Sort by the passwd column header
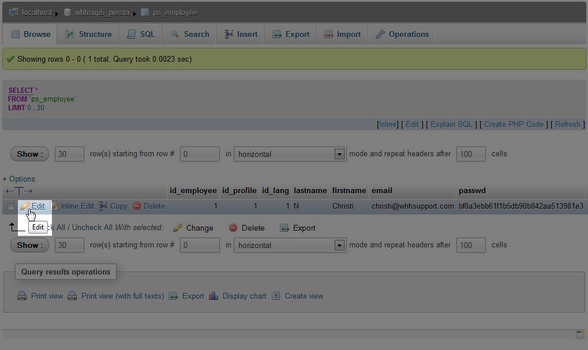 472,190
